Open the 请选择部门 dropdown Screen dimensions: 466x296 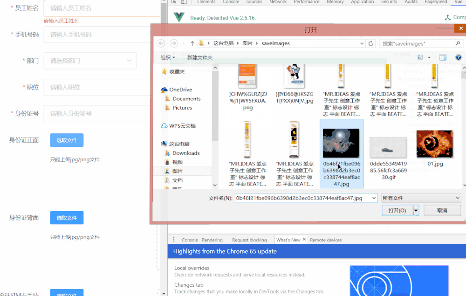[x=90, y=61]
